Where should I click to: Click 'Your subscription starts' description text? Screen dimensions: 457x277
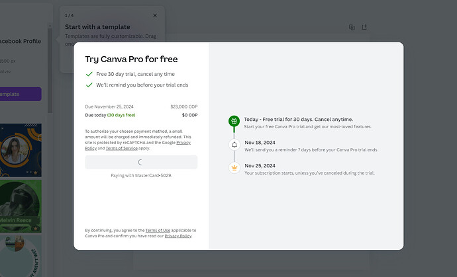tap(309, 173)
